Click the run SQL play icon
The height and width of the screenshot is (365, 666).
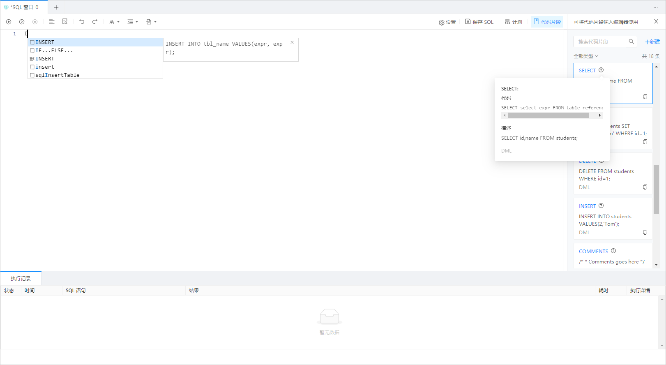click(x=9, y=22)
